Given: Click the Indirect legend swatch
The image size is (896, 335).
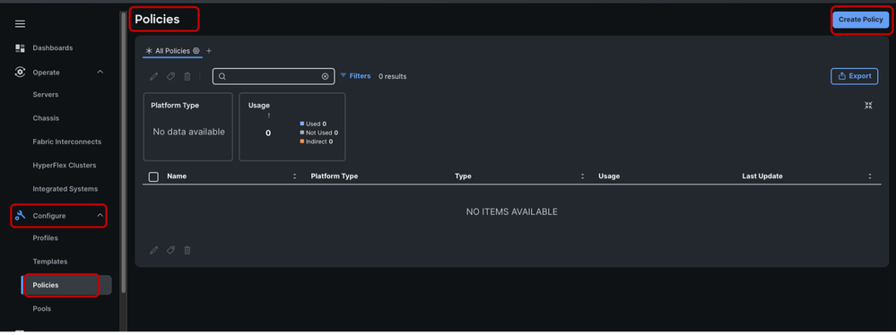Looking at the screenshot, I should point(302,142).
